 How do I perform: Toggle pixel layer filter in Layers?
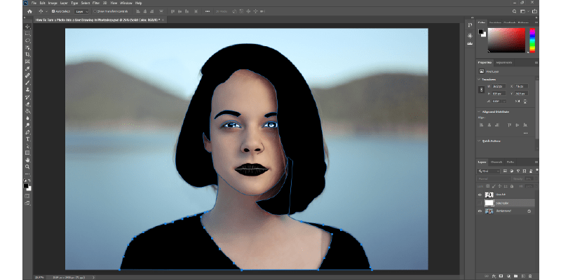pyautogui.click(x=505, y=171)
